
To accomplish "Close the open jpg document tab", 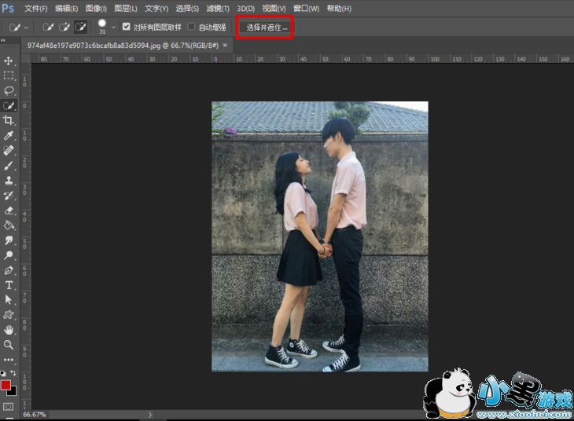I will point(226,46).
